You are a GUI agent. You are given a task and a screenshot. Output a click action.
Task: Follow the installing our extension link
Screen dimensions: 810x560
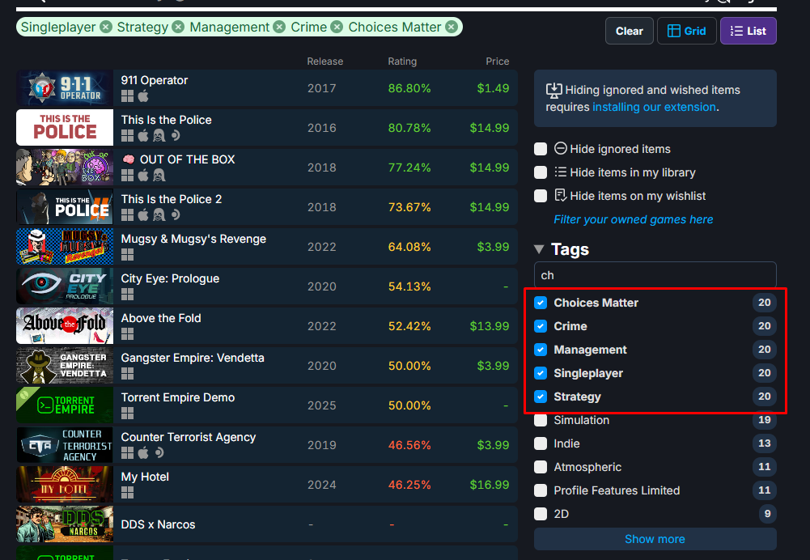(654, 107)
